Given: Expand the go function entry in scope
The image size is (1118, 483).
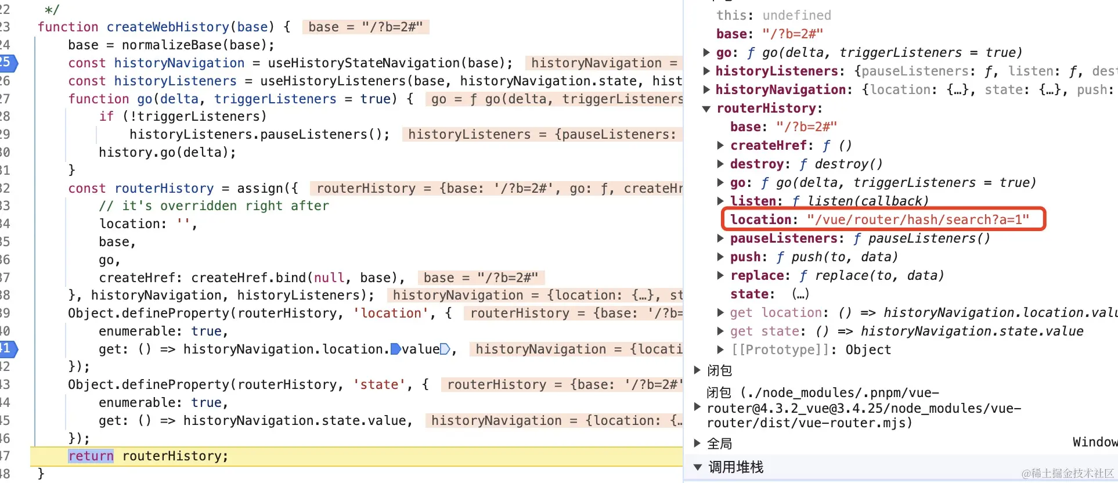Looking at the screenshot, I should coord(706,52).
